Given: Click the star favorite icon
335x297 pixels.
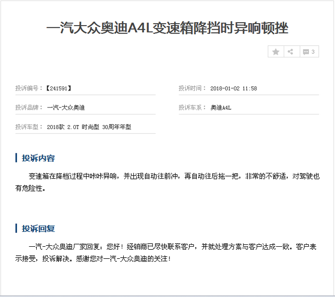Looking at the screenshot, I should click(x=276, y=52).
